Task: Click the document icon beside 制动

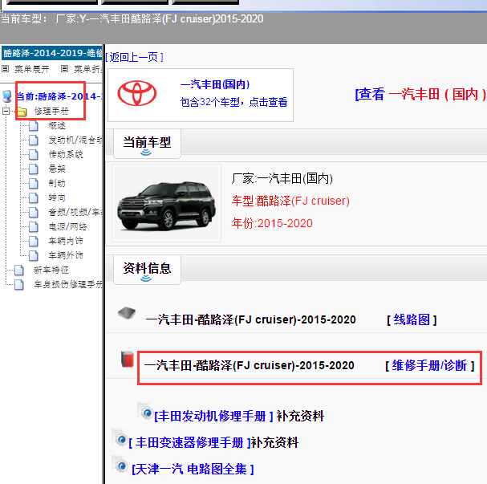Action: pyautogui.click(x=33, y=183)
